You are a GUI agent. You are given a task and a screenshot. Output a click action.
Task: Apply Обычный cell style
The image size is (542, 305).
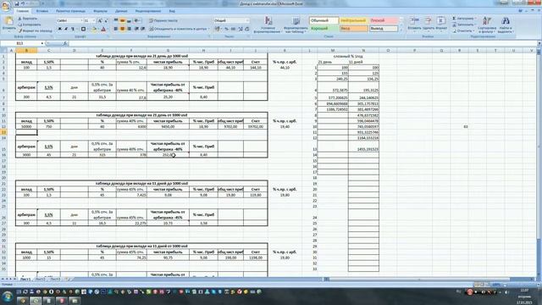point(324,20)
